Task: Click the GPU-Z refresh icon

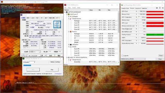Action: (160, 8)
